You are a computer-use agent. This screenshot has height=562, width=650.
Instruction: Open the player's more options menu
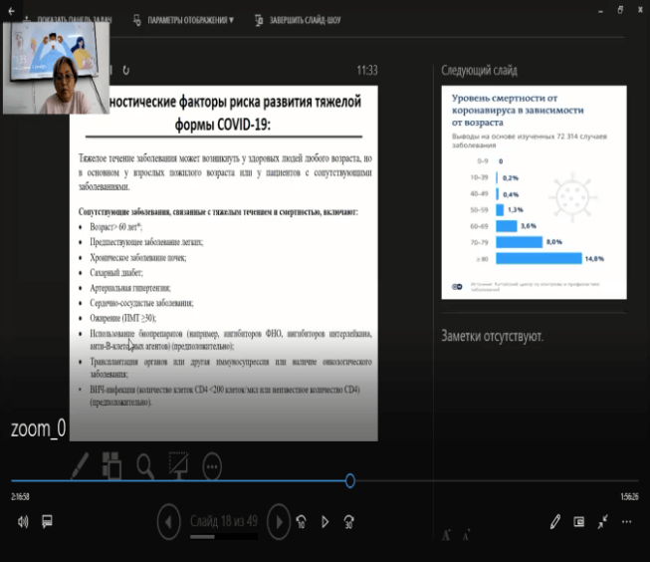[x=627, y=521]
